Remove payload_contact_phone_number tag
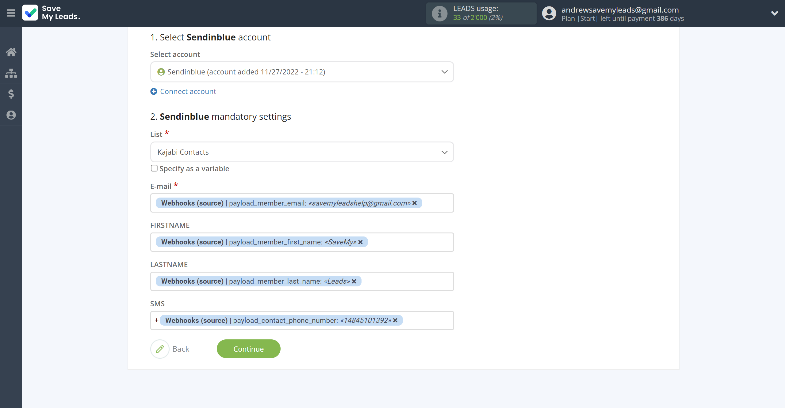The image size is (785, 408). coord(395,320)
